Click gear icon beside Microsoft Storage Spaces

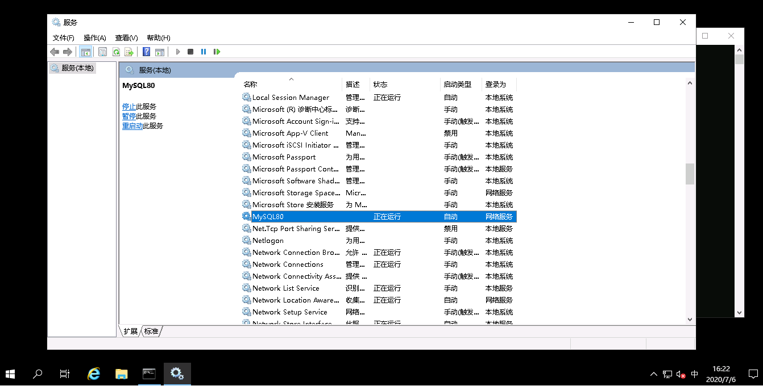point(246,192)
